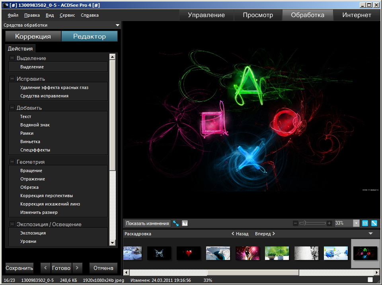Expand the Раскадровка filmstrip options arrow
Viewport: 382px width, 285px height.
(370, 234)
